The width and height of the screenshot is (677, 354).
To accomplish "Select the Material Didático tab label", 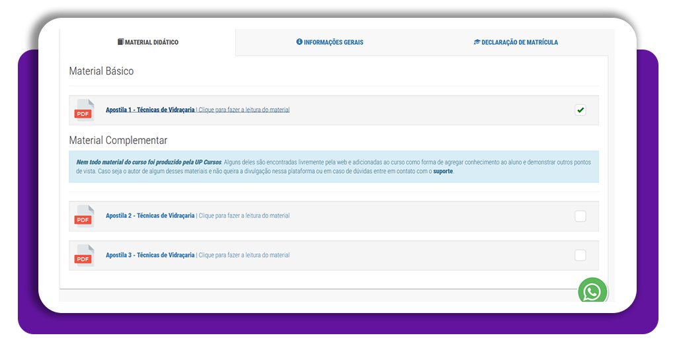I will pyautogui.click(x=151, y=42).
